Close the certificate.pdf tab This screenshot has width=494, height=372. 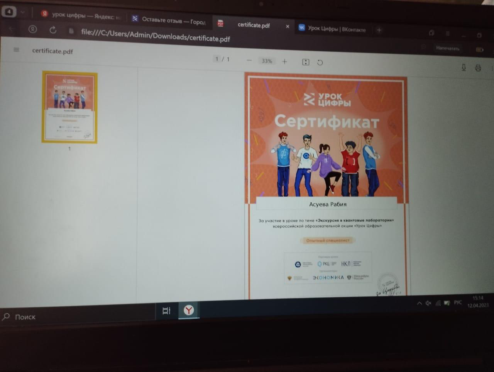click(288, 26)
